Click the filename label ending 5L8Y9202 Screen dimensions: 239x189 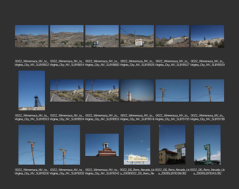tap(67, 172)
